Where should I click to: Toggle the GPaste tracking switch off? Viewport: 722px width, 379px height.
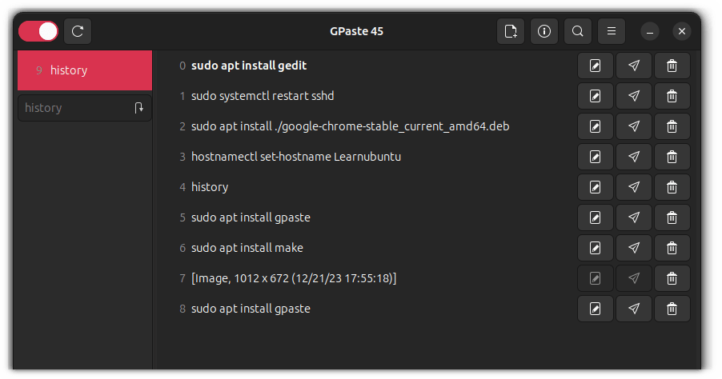point(38,31)
